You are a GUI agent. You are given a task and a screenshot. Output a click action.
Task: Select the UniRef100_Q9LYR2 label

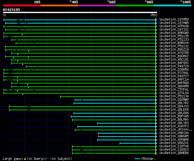pyautogui.click(x=174, y=103)
